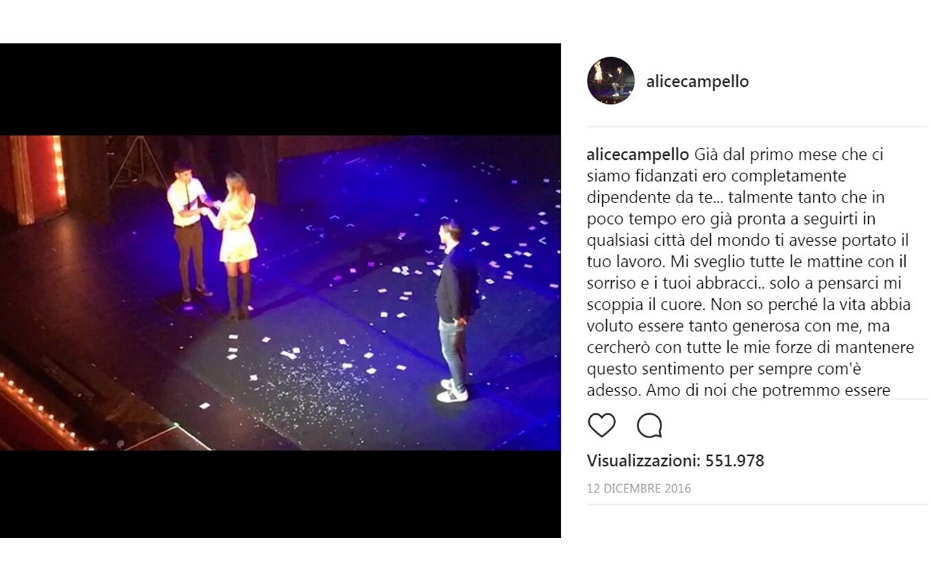Open the Visualizzazioni: 551.978 view count
This screenshot has width=930, height=582.
(675, 461)
